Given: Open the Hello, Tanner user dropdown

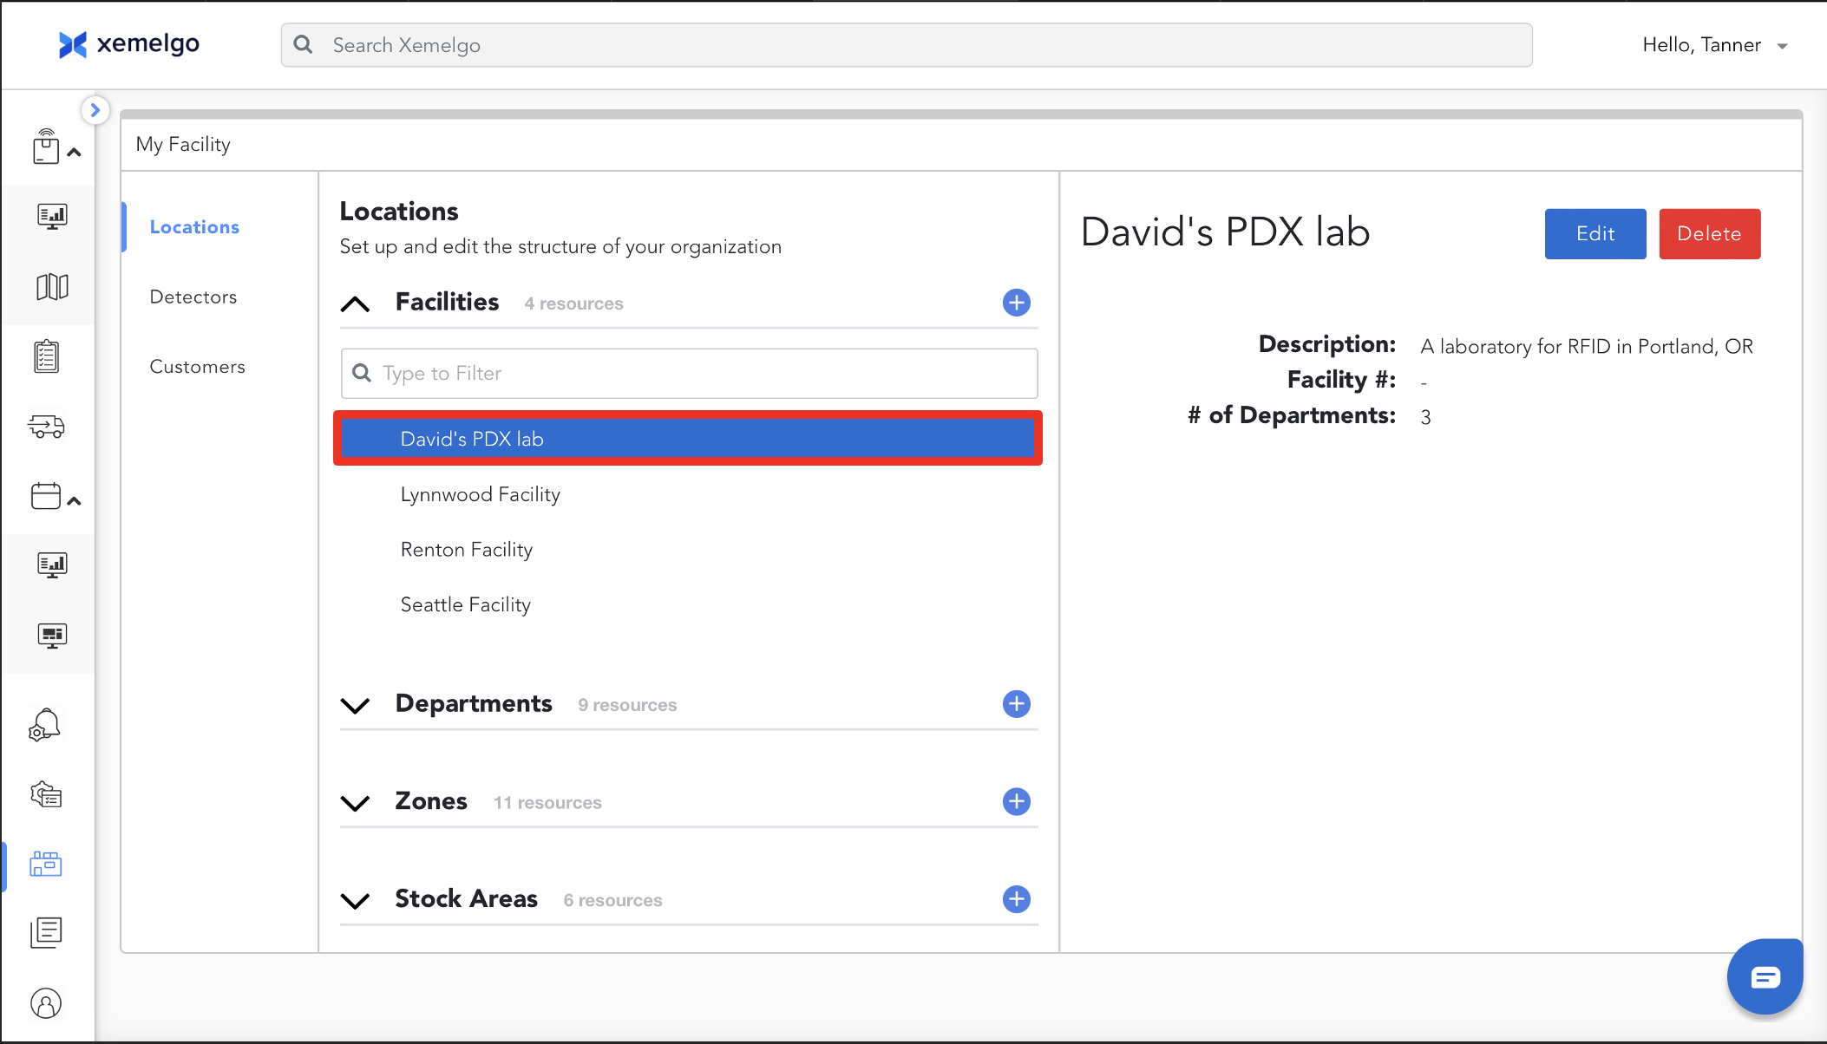Looking at the screenshot, I should pos(1714,45).
